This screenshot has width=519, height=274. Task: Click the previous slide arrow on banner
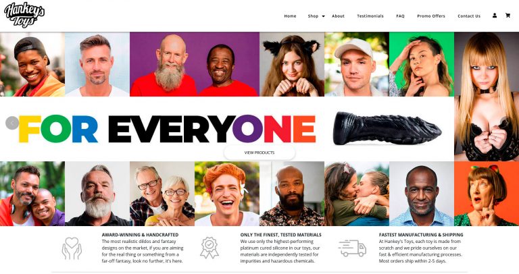(x=12, y=124)
